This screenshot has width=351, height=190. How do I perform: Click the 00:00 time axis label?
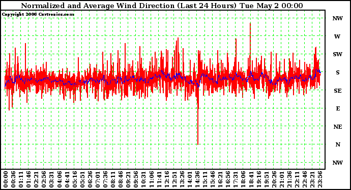coord(6,179)
